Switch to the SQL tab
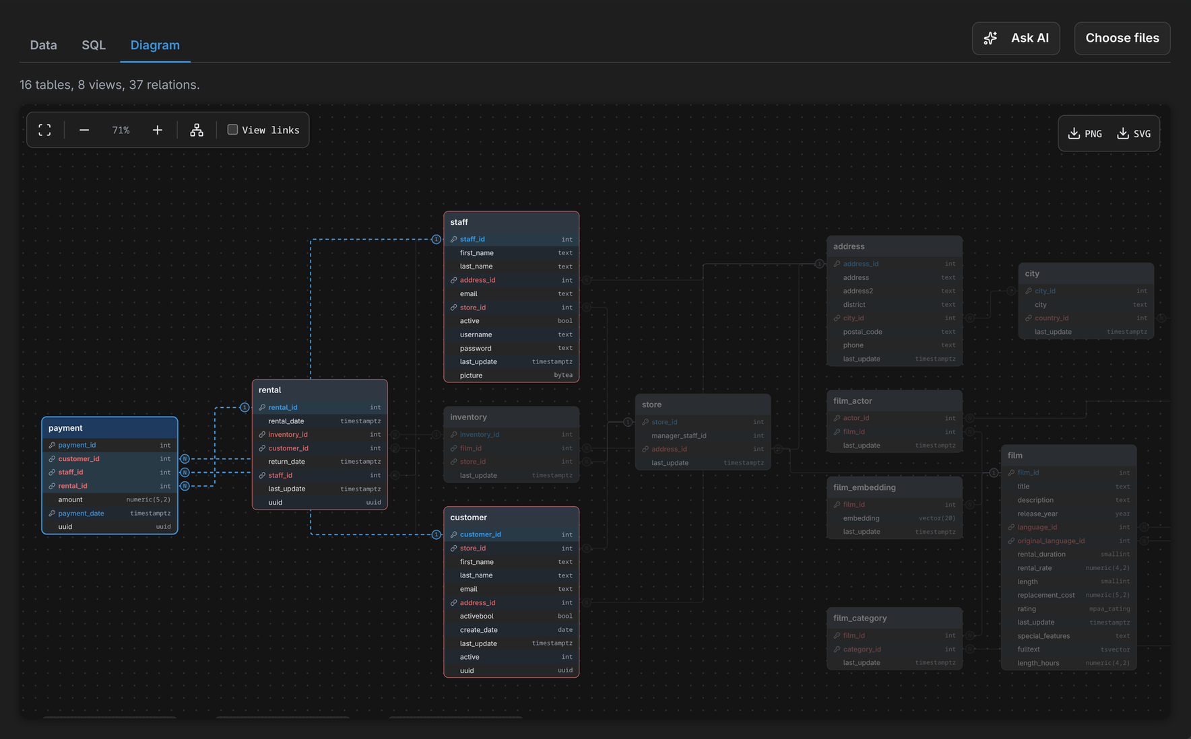Screen dimensions: 1191x739 (94, 45)
